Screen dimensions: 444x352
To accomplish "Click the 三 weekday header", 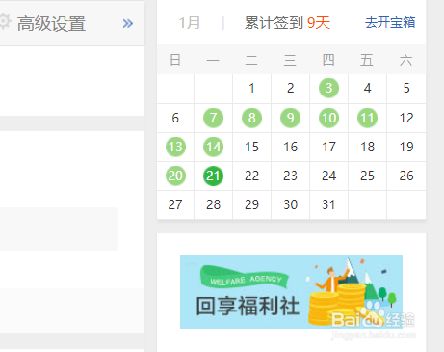I will pos(290,60).
